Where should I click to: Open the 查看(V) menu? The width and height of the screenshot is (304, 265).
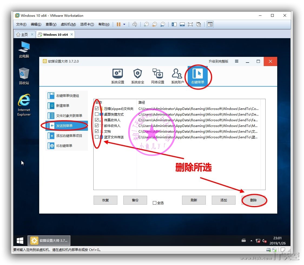point(51,24)
